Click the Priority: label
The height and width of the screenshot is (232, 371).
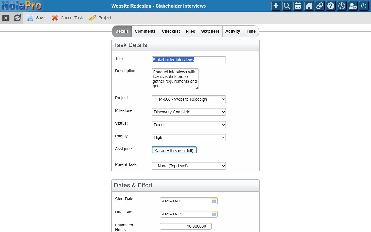tap(122, 136)
